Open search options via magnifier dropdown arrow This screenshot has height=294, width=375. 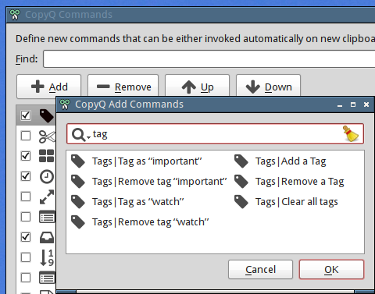[88, 137]
